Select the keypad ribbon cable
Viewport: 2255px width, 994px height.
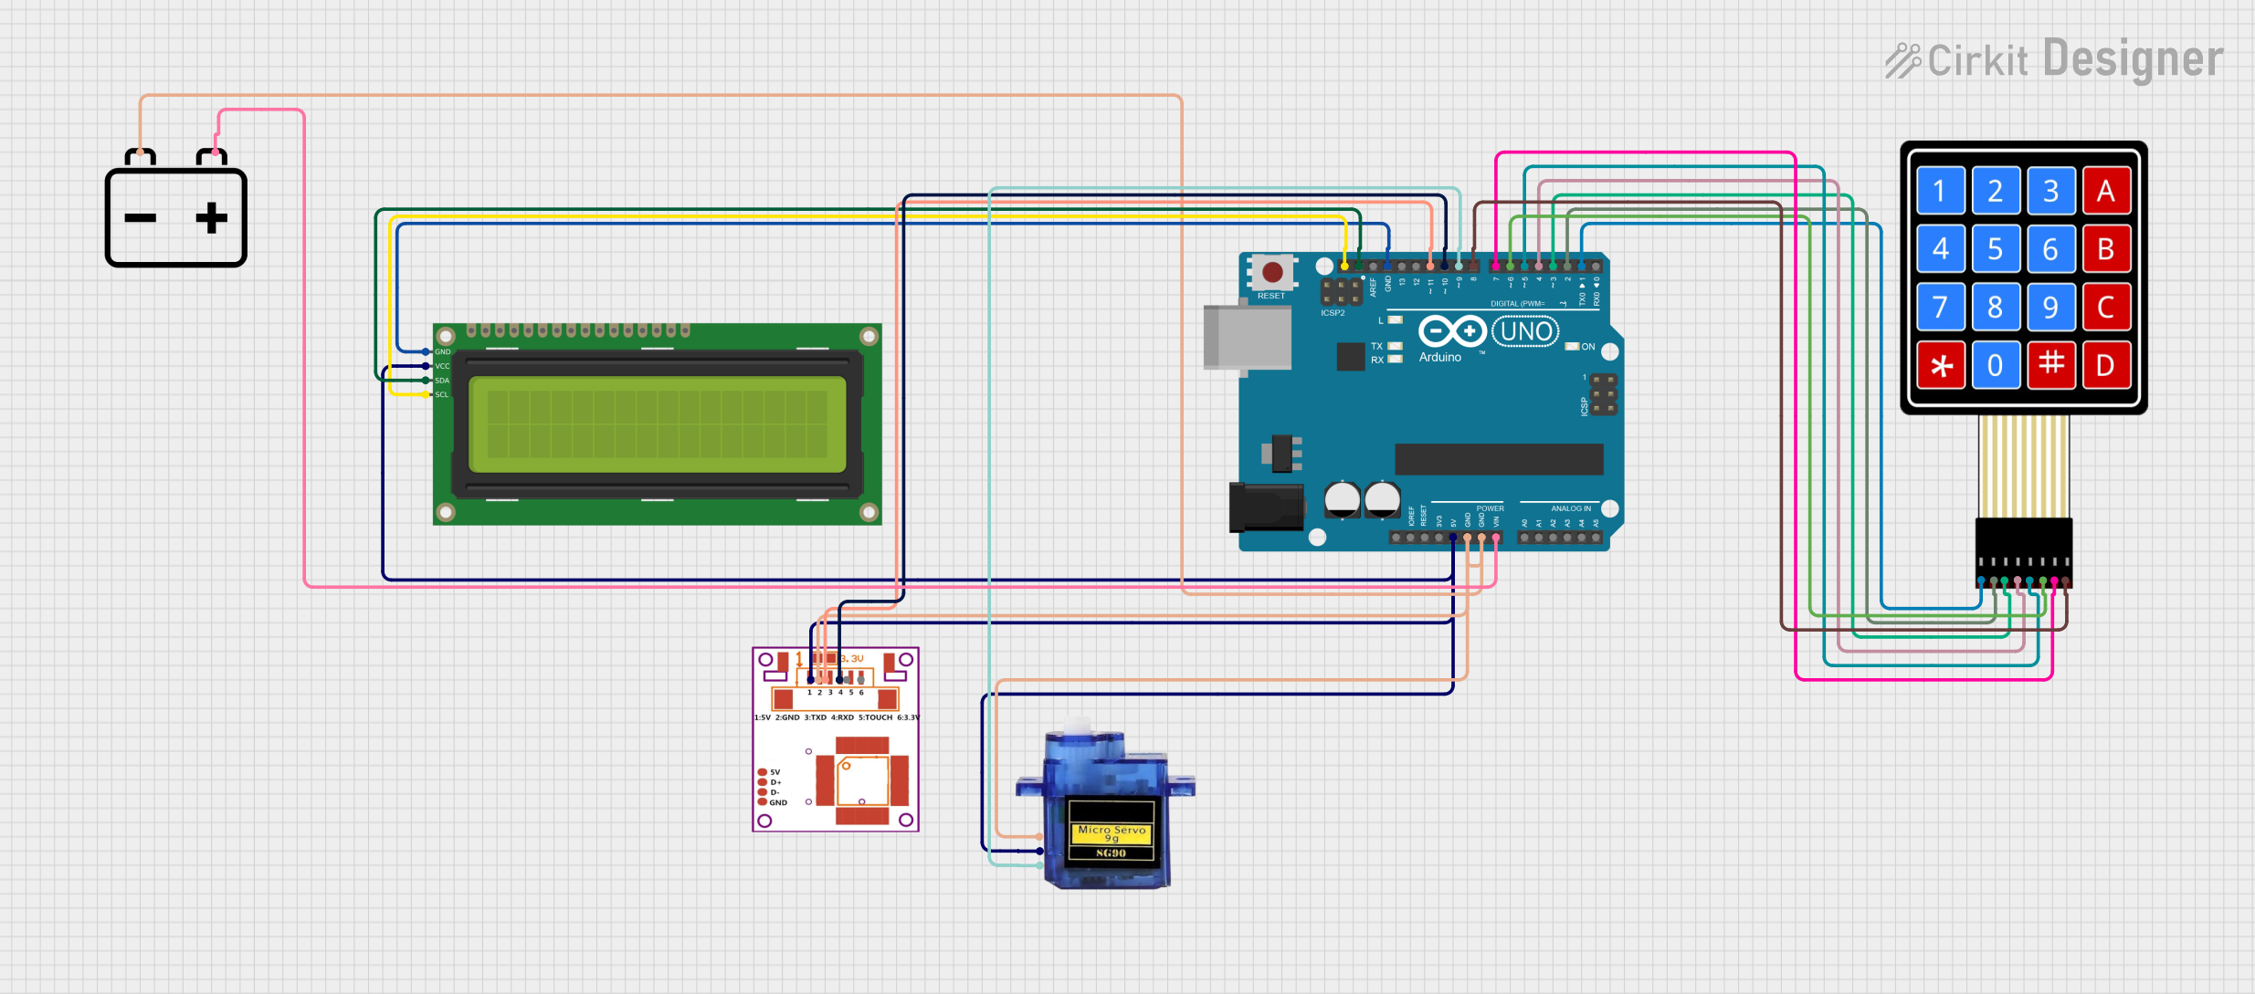[2024, 466]
